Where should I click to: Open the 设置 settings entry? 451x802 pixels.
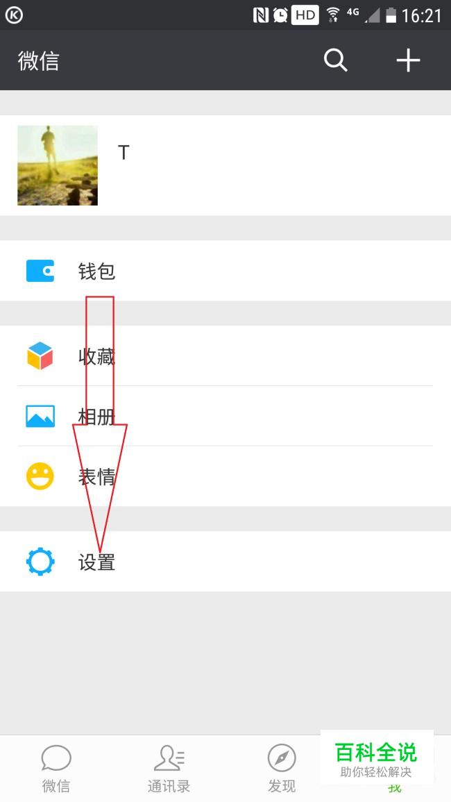[226, 562]
